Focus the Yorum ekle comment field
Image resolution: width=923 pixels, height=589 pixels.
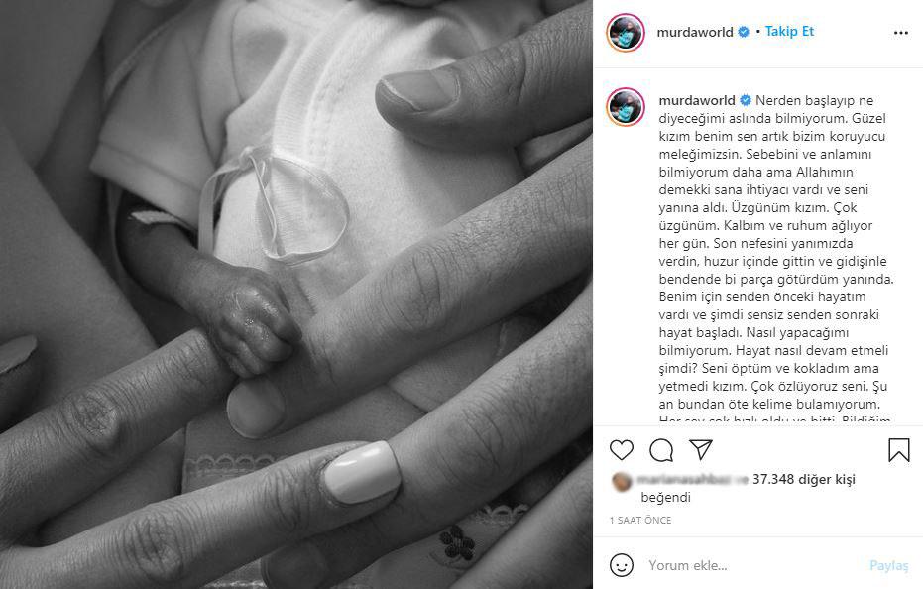click(x=753, y=565)
